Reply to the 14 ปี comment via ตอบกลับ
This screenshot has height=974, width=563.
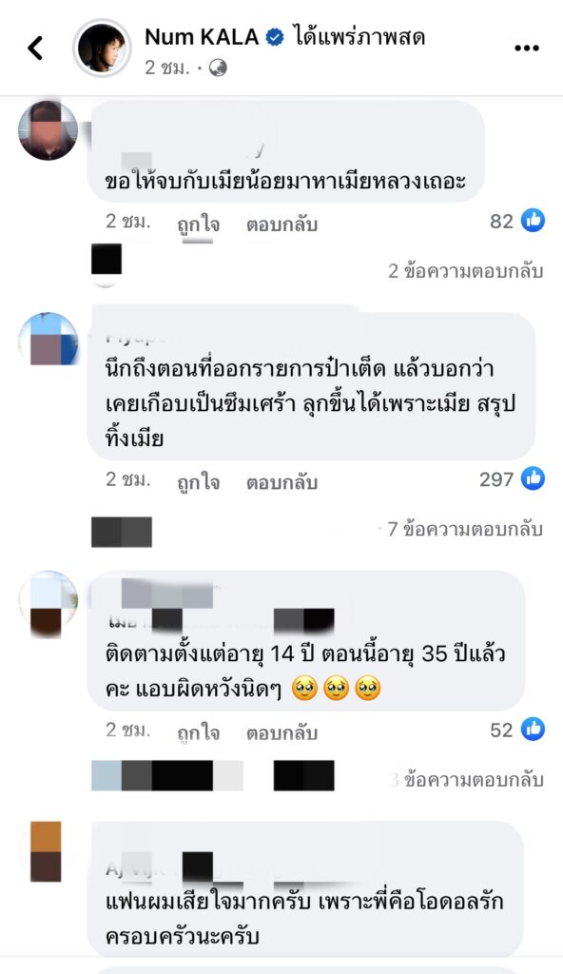pos(281,732)
